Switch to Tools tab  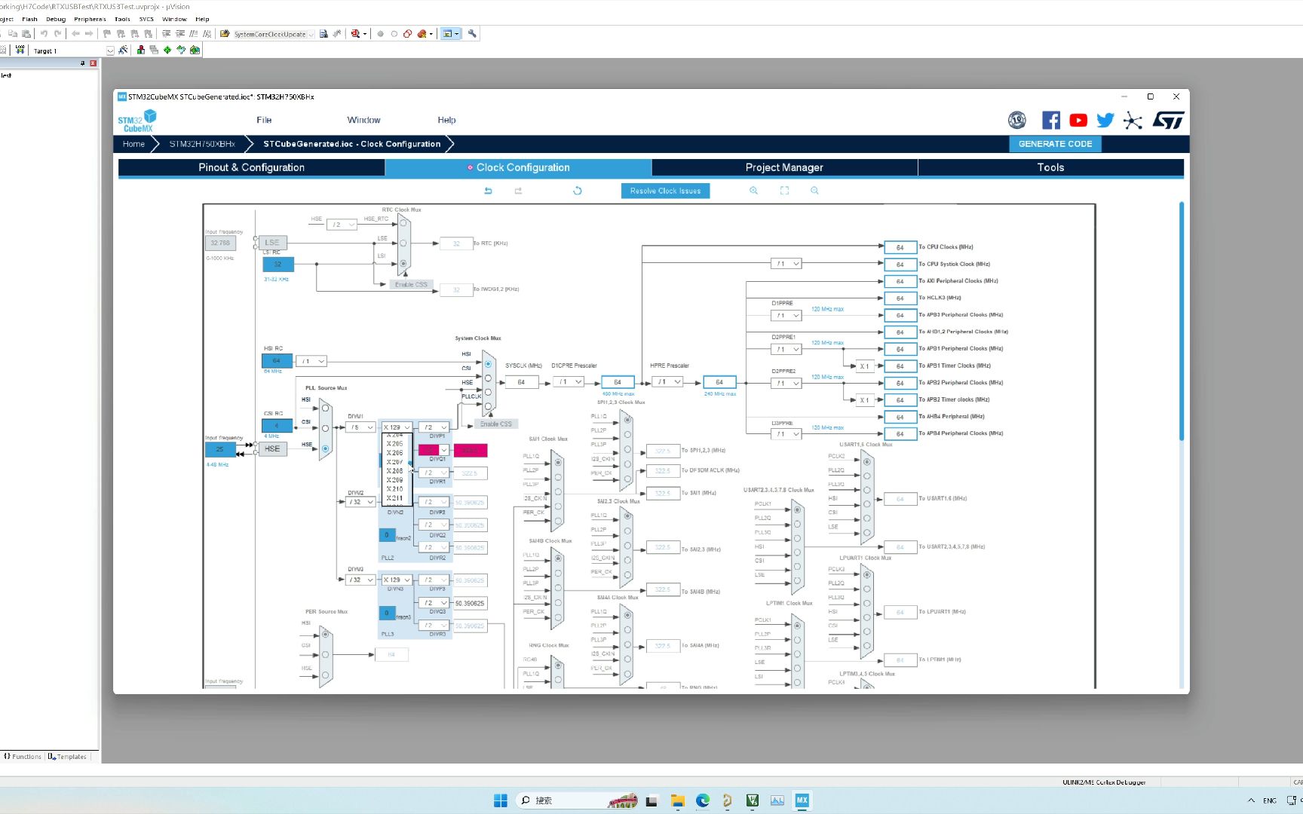[1050, 167]
